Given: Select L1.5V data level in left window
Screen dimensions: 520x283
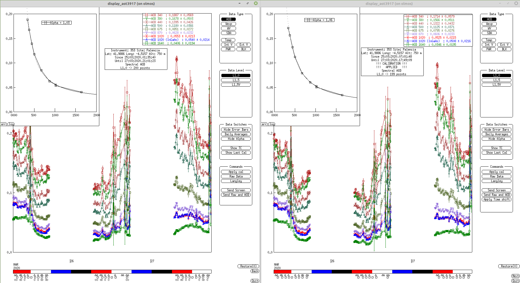Looking at the screenshot, I should pos(236,85).
